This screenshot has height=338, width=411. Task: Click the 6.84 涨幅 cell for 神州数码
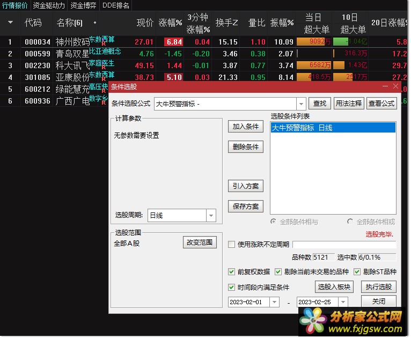[173, 42]
